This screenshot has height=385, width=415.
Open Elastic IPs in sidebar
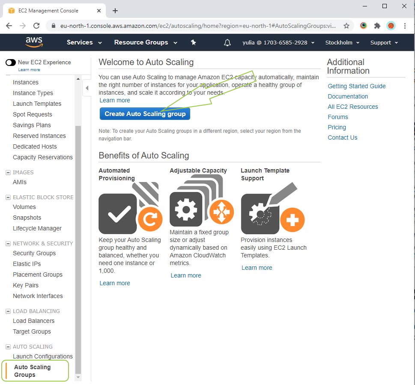[x=27, y=264]
